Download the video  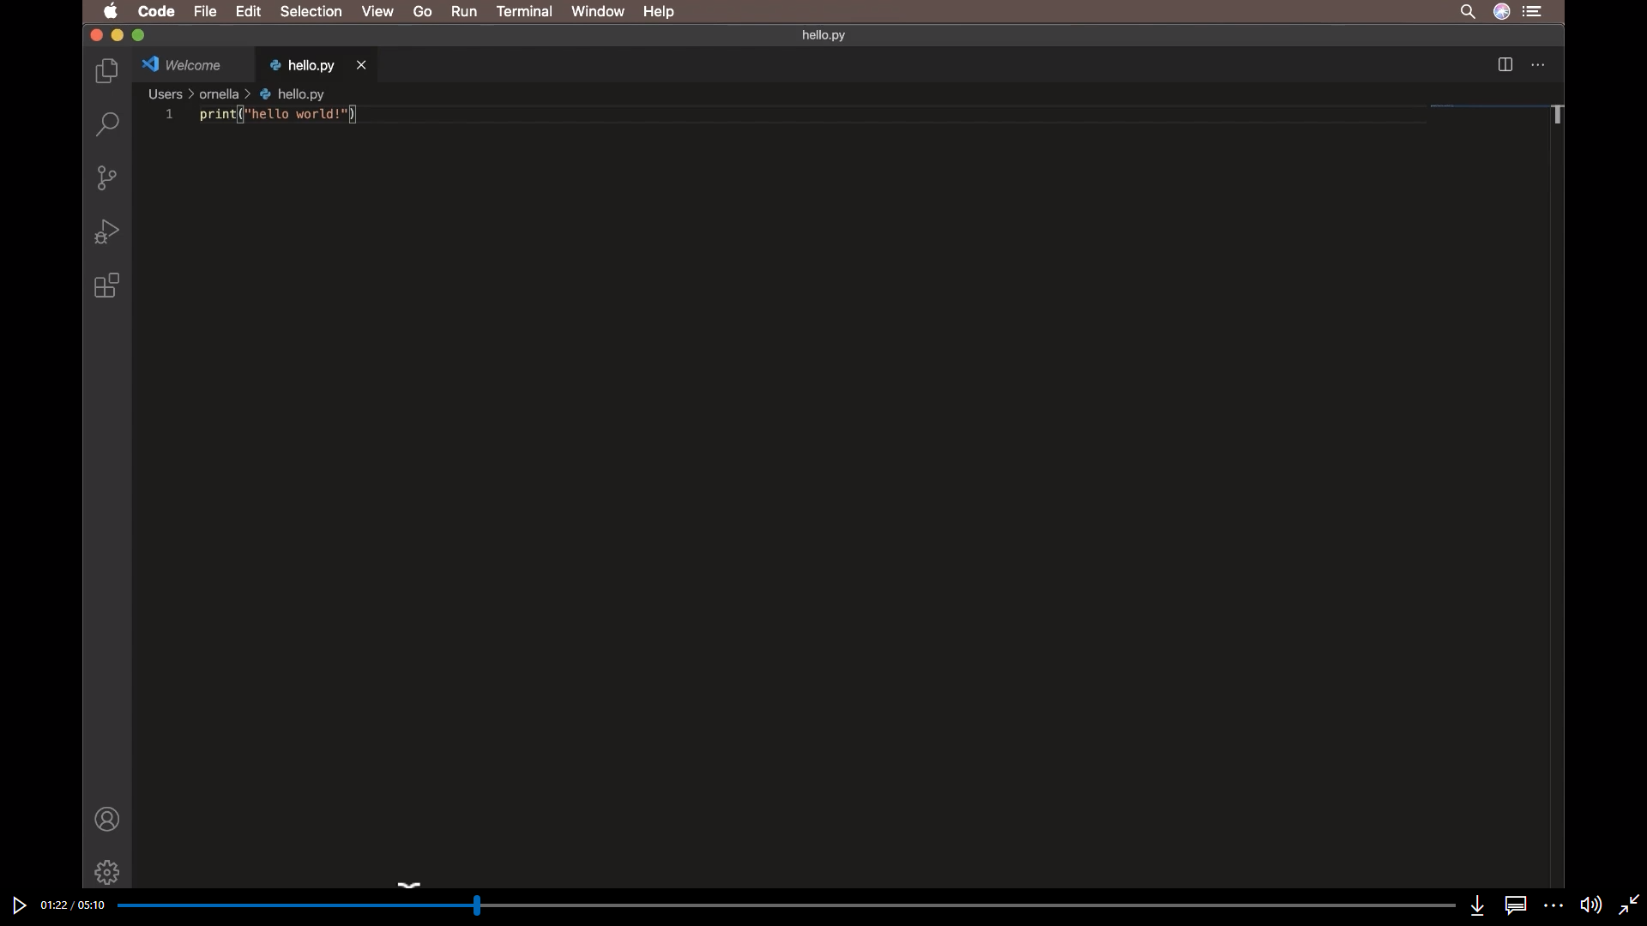[1477, 905]
